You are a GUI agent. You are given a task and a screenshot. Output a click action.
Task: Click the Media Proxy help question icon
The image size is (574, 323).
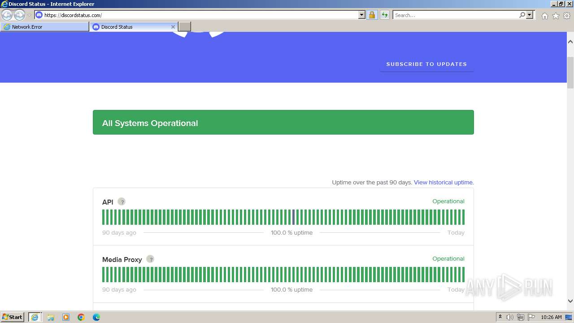tap(150, 259)
